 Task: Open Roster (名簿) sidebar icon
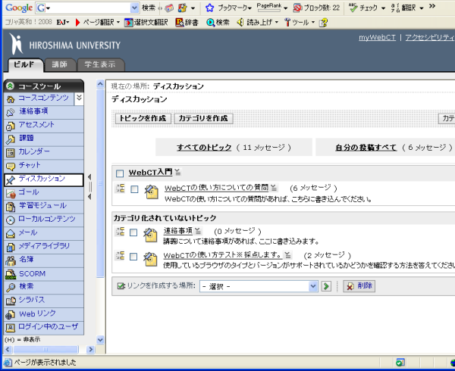11,260
